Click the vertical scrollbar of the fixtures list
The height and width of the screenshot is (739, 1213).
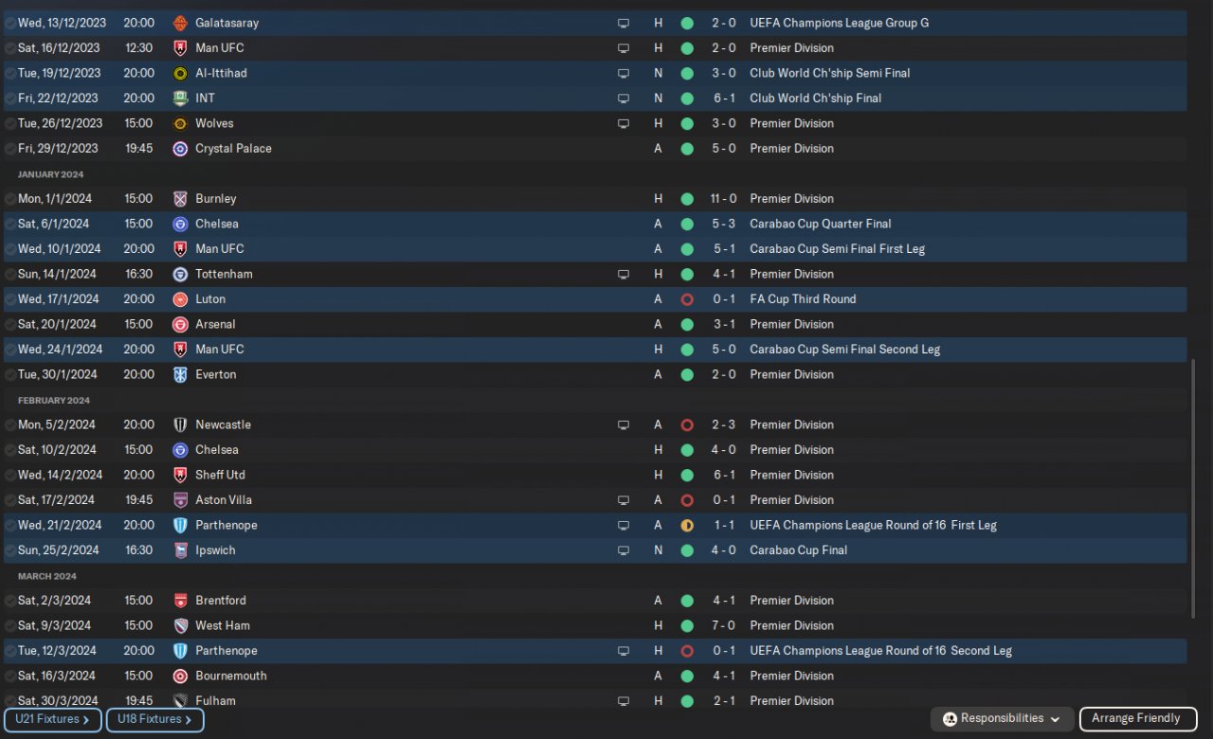coord(1194,488)
